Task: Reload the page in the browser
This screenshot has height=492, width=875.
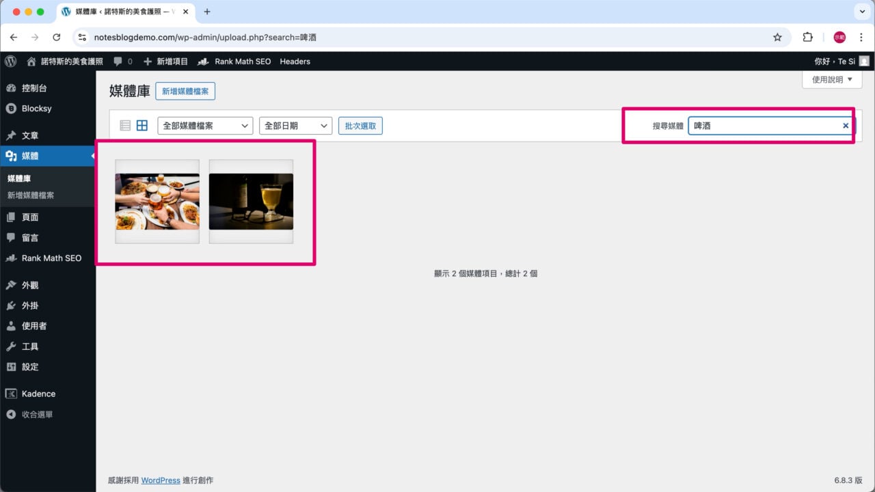Action: [x=57, y=38]
